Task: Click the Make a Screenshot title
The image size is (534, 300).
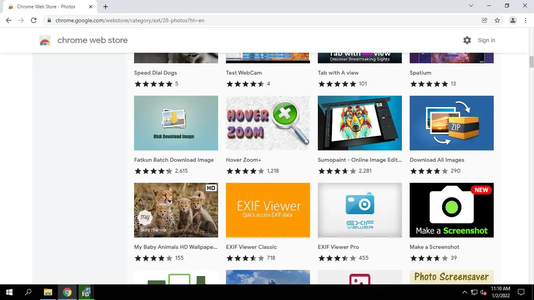Action: click(434, 247)
